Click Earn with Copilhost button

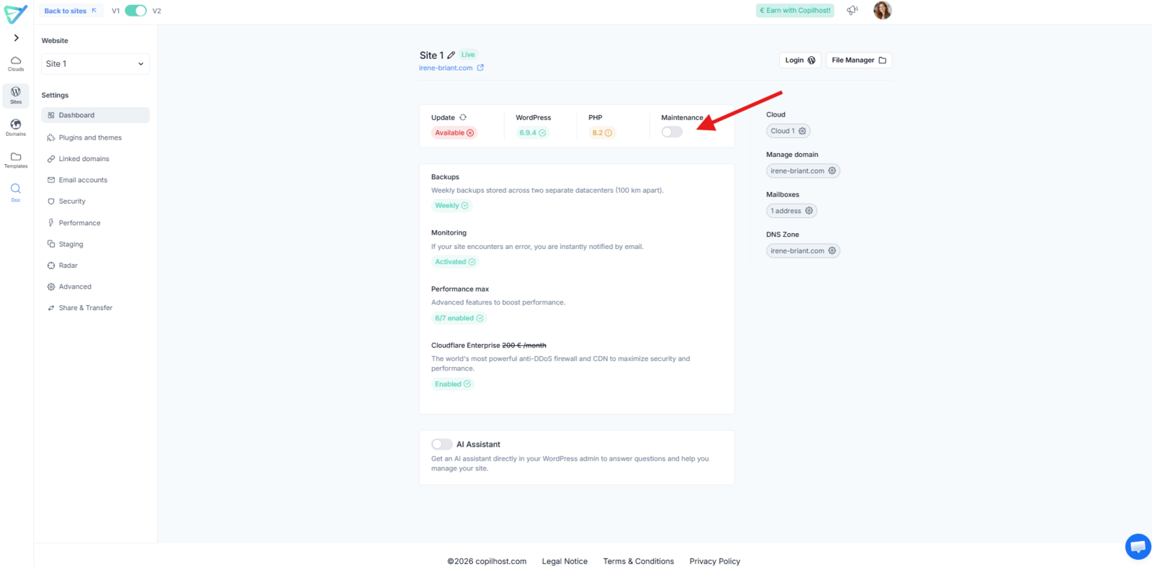pyautogui.click(x=795, y=11)
